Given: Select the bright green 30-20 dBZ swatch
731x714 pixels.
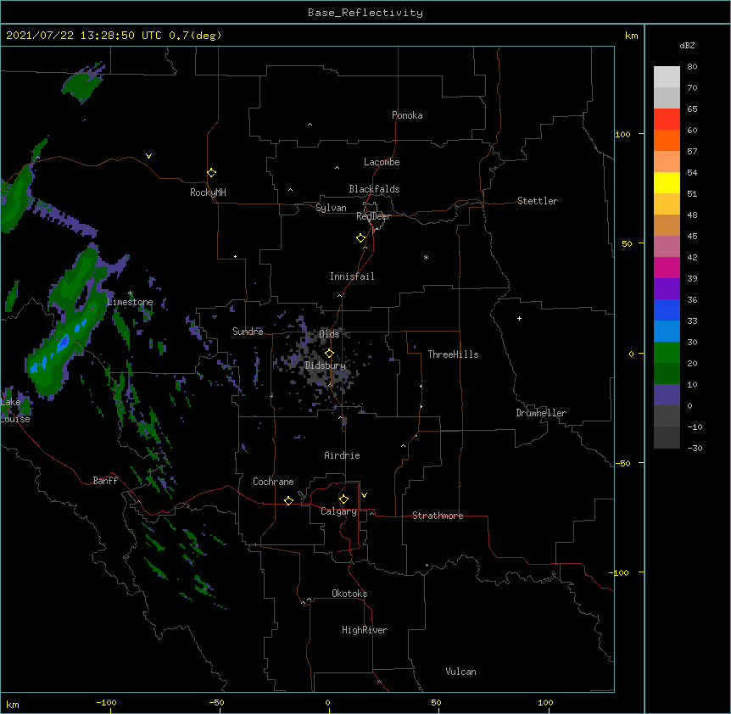Looking at the screenshot, I should 667,353.
